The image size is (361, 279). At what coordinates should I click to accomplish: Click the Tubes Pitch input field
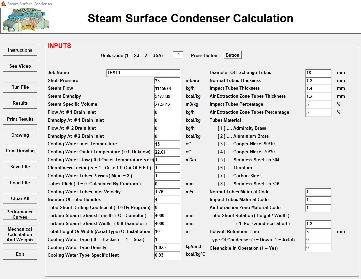[167, 184]
